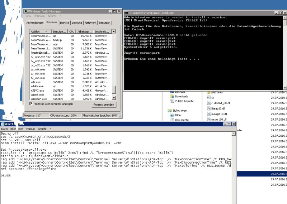Switch to the Dienste tab
The width and height of the screenshot is (287, 204).
click(64, 23)
